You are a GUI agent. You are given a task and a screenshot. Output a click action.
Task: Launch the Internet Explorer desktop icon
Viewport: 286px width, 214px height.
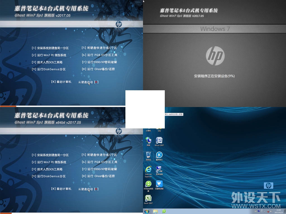pyautogui.click(x=148, y=172)
